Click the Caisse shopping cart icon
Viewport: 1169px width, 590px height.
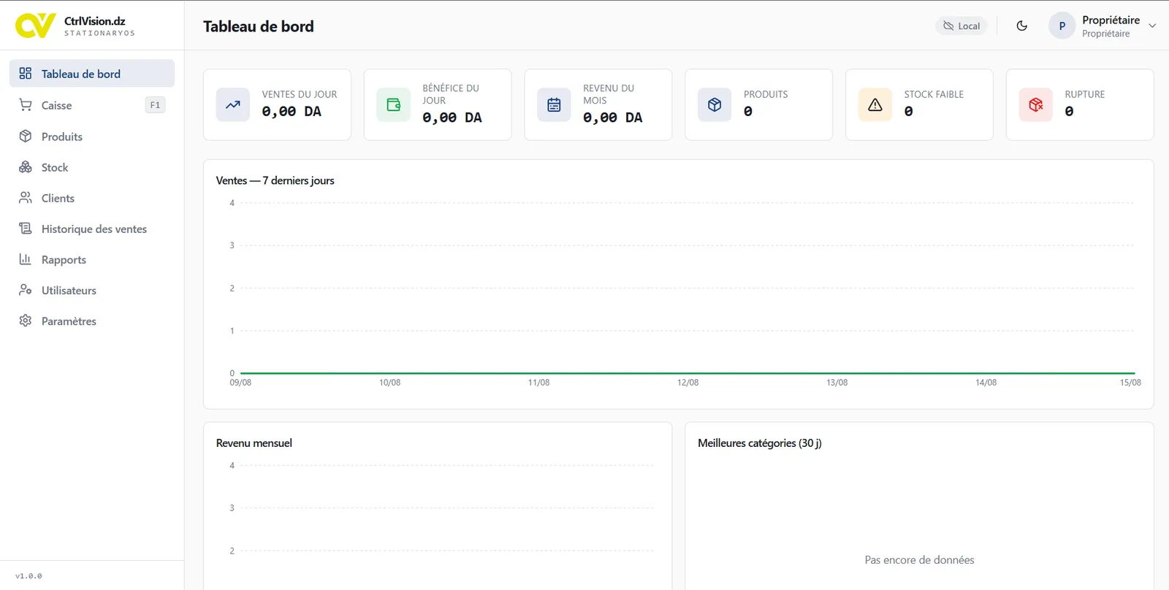26,105
